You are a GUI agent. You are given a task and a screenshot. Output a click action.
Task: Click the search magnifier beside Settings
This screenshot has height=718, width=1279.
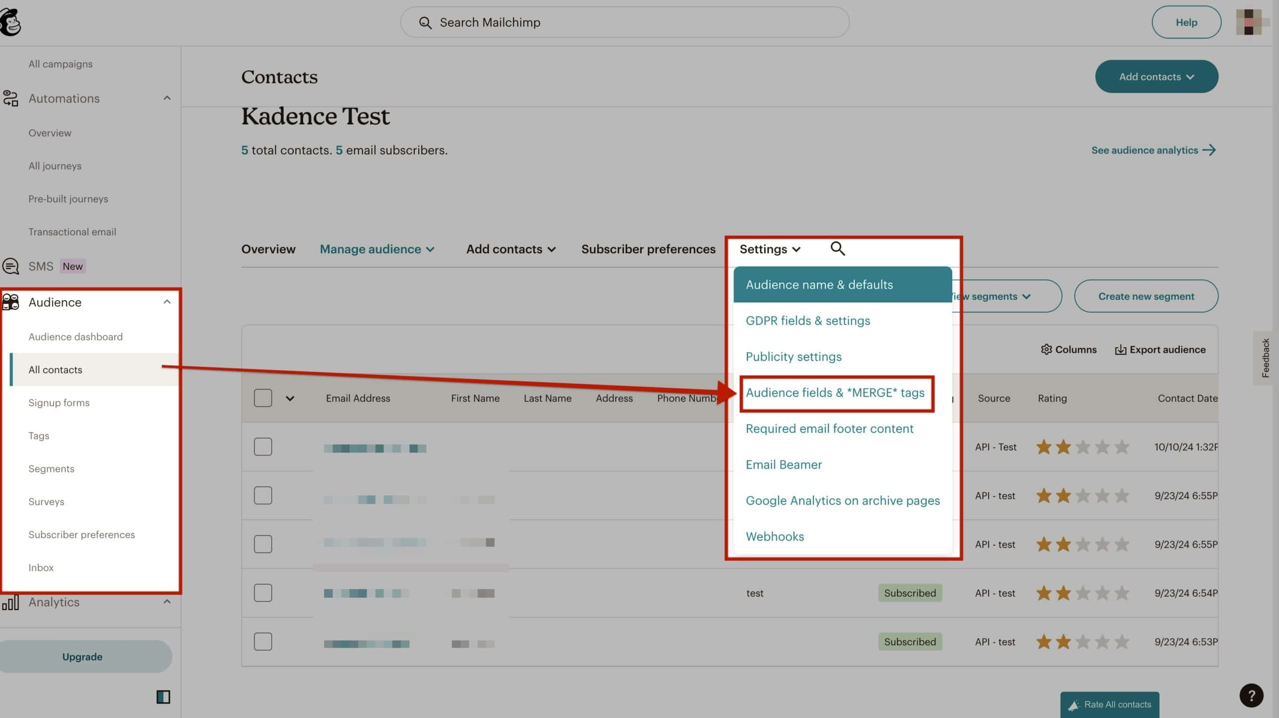(x=837, y=248)
